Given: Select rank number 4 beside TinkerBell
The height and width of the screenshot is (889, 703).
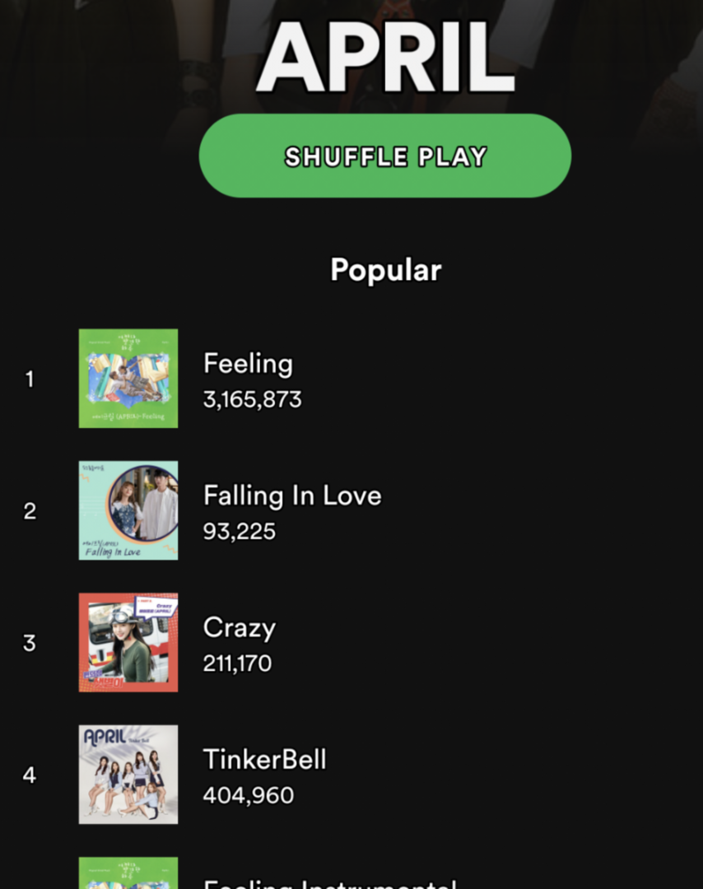Looking at the screenshot, I should [30, 775].
